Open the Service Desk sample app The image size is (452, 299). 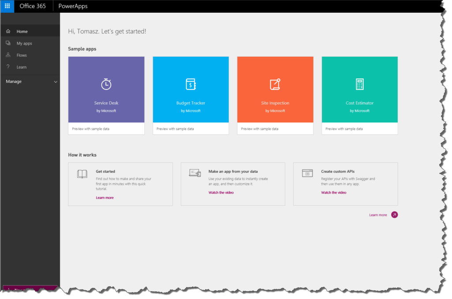[106, 89]
